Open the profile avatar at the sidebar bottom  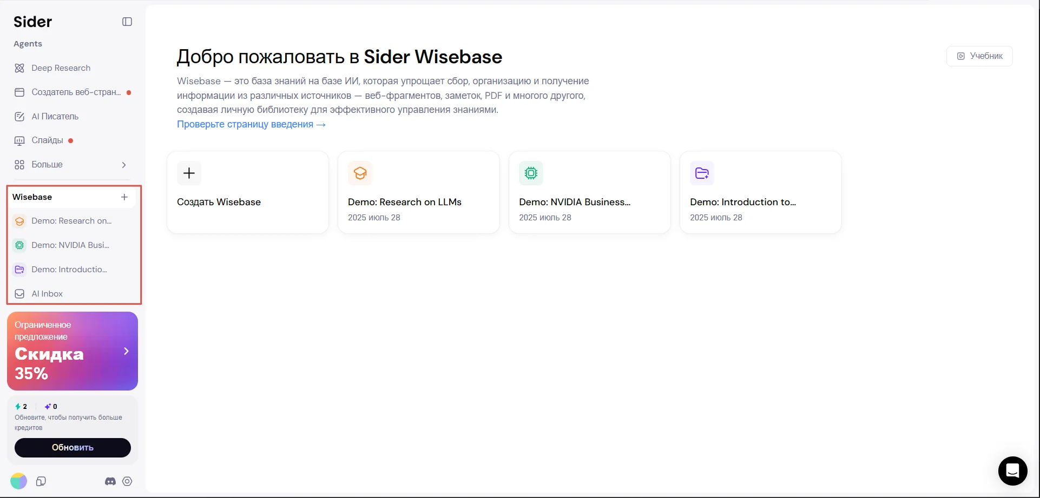18,481
